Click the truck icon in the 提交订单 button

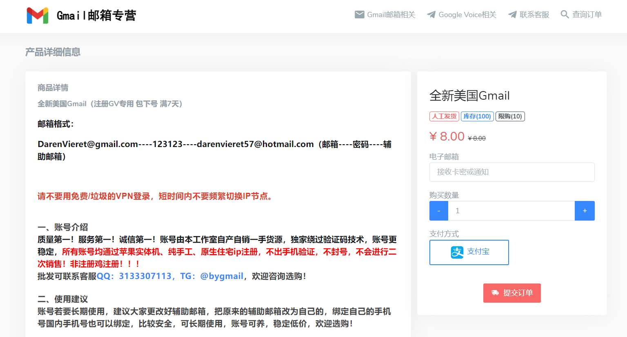point(495,293)
